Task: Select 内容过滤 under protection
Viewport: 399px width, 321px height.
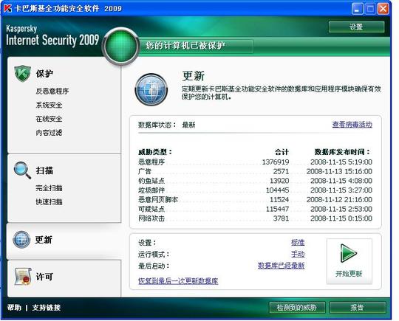Action: (49, 132)
